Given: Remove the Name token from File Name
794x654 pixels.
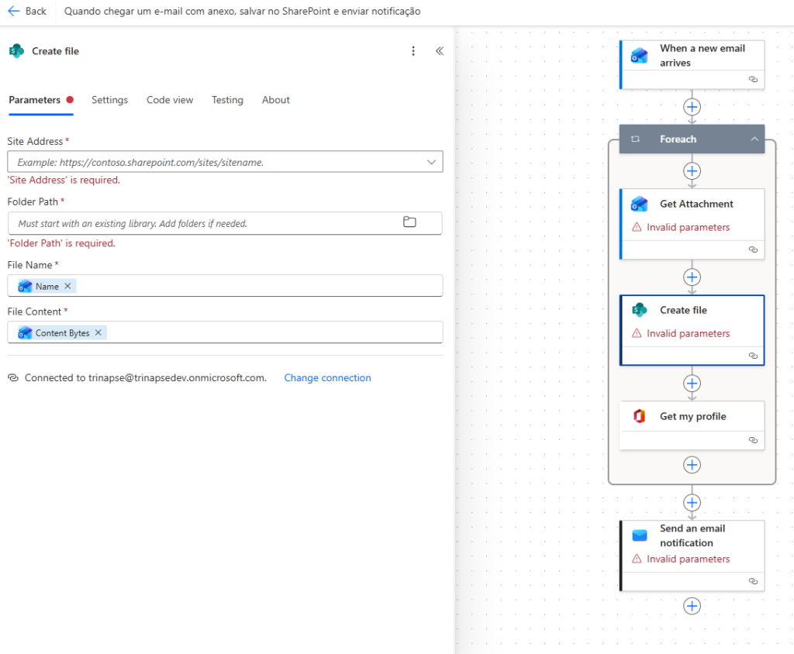Looking at the screenshot, I should tap(67, 286).
